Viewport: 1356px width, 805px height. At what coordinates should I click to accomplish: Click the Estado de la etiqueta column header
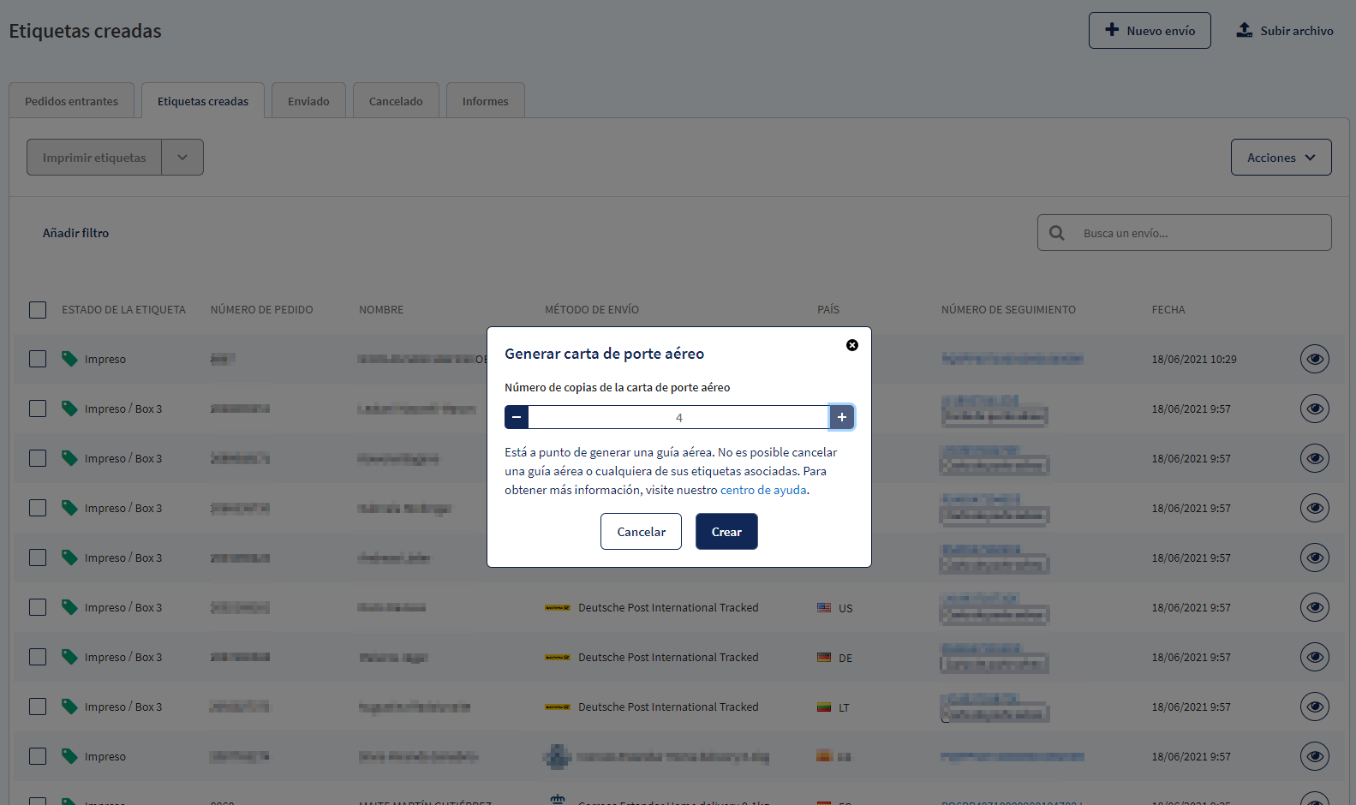123,309
